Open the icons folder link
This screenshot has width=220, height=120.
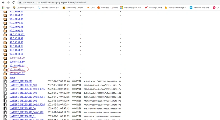[12, 77]
